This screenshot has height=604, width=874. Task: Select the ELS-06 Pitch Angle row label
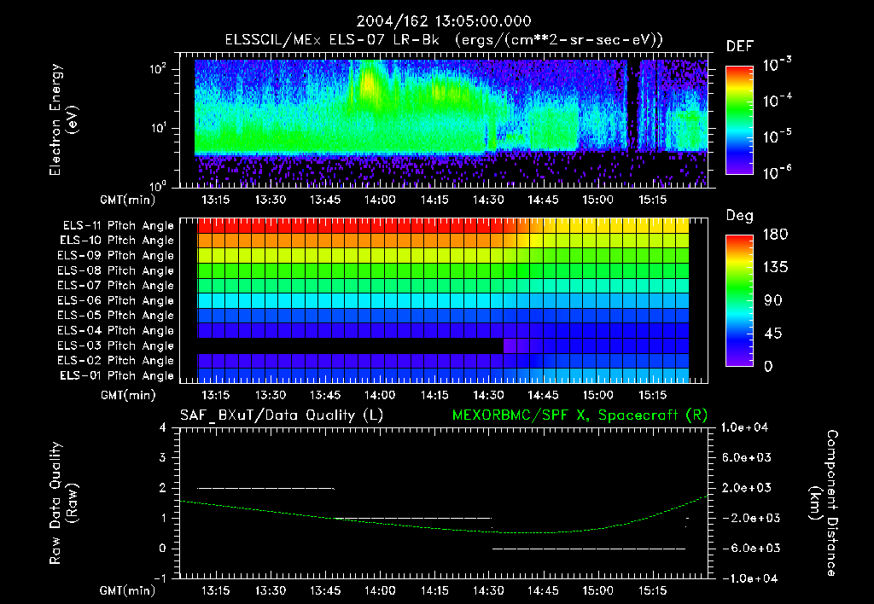116,300
